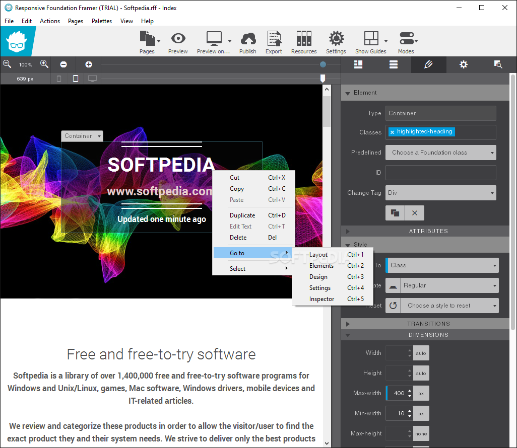
Task: Click the delete element X button
Action: (415, 213)
